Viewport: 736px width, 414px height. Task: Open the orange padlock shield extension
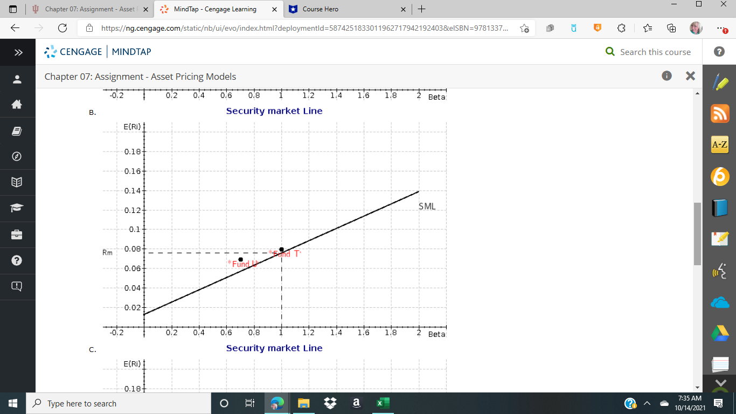[597, 28]
